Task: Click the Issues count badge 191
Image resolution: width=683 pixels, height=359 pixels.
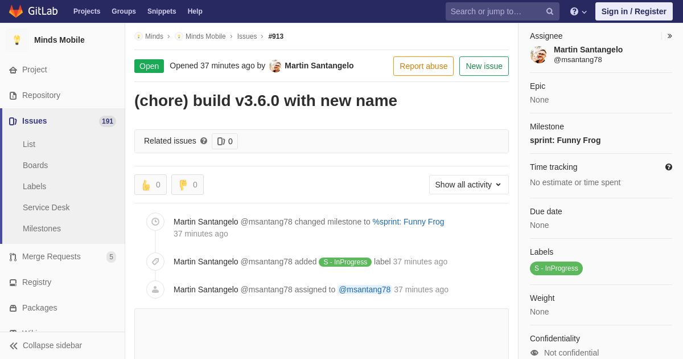Action: pyautogui.click(x=108, y=121)
